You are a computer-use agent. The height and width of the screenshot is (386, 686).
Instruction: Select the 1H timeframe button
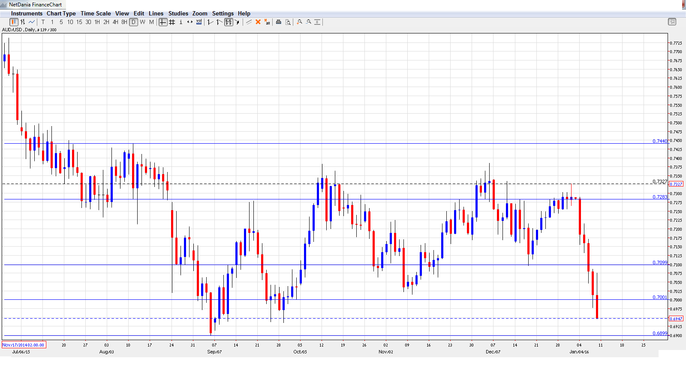[97, 22]
